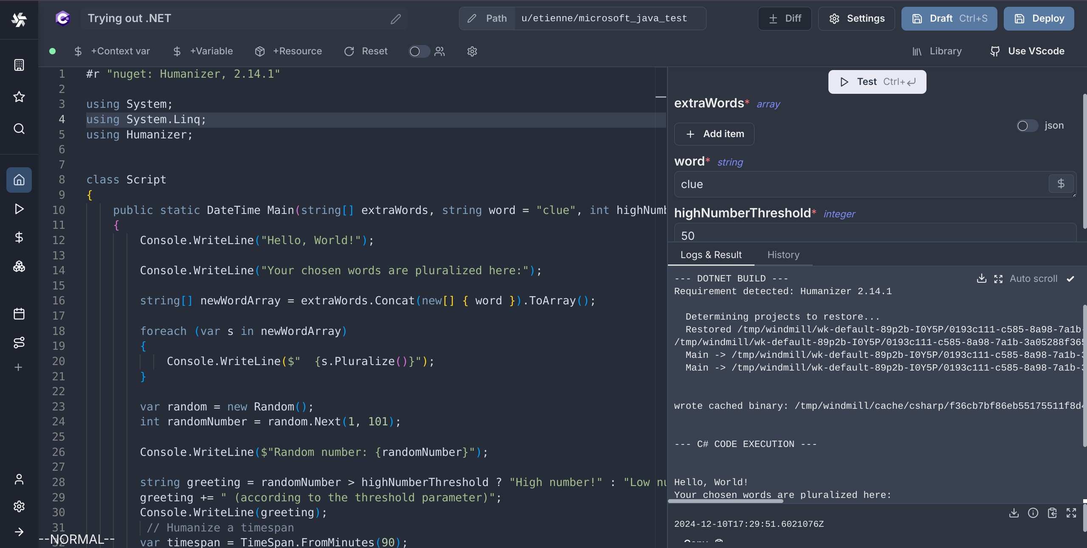The width and height of the screenshot is (1087, 548).
Task: Select the Favorites star in sidebar
Action: [19, 97]
